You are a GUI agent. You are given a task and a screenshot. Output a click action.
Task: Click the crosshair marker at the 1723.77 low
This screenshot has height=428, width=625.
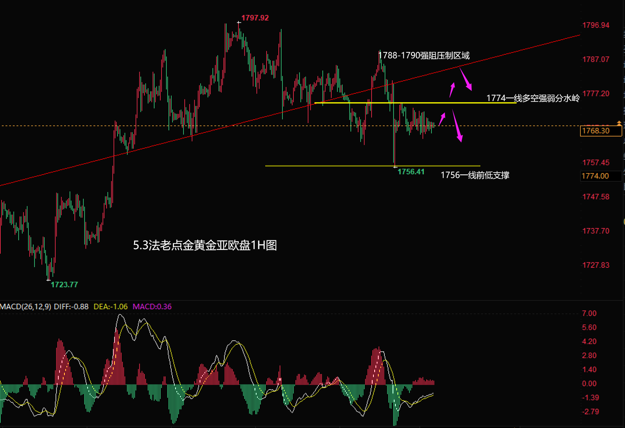coord(48,280)
